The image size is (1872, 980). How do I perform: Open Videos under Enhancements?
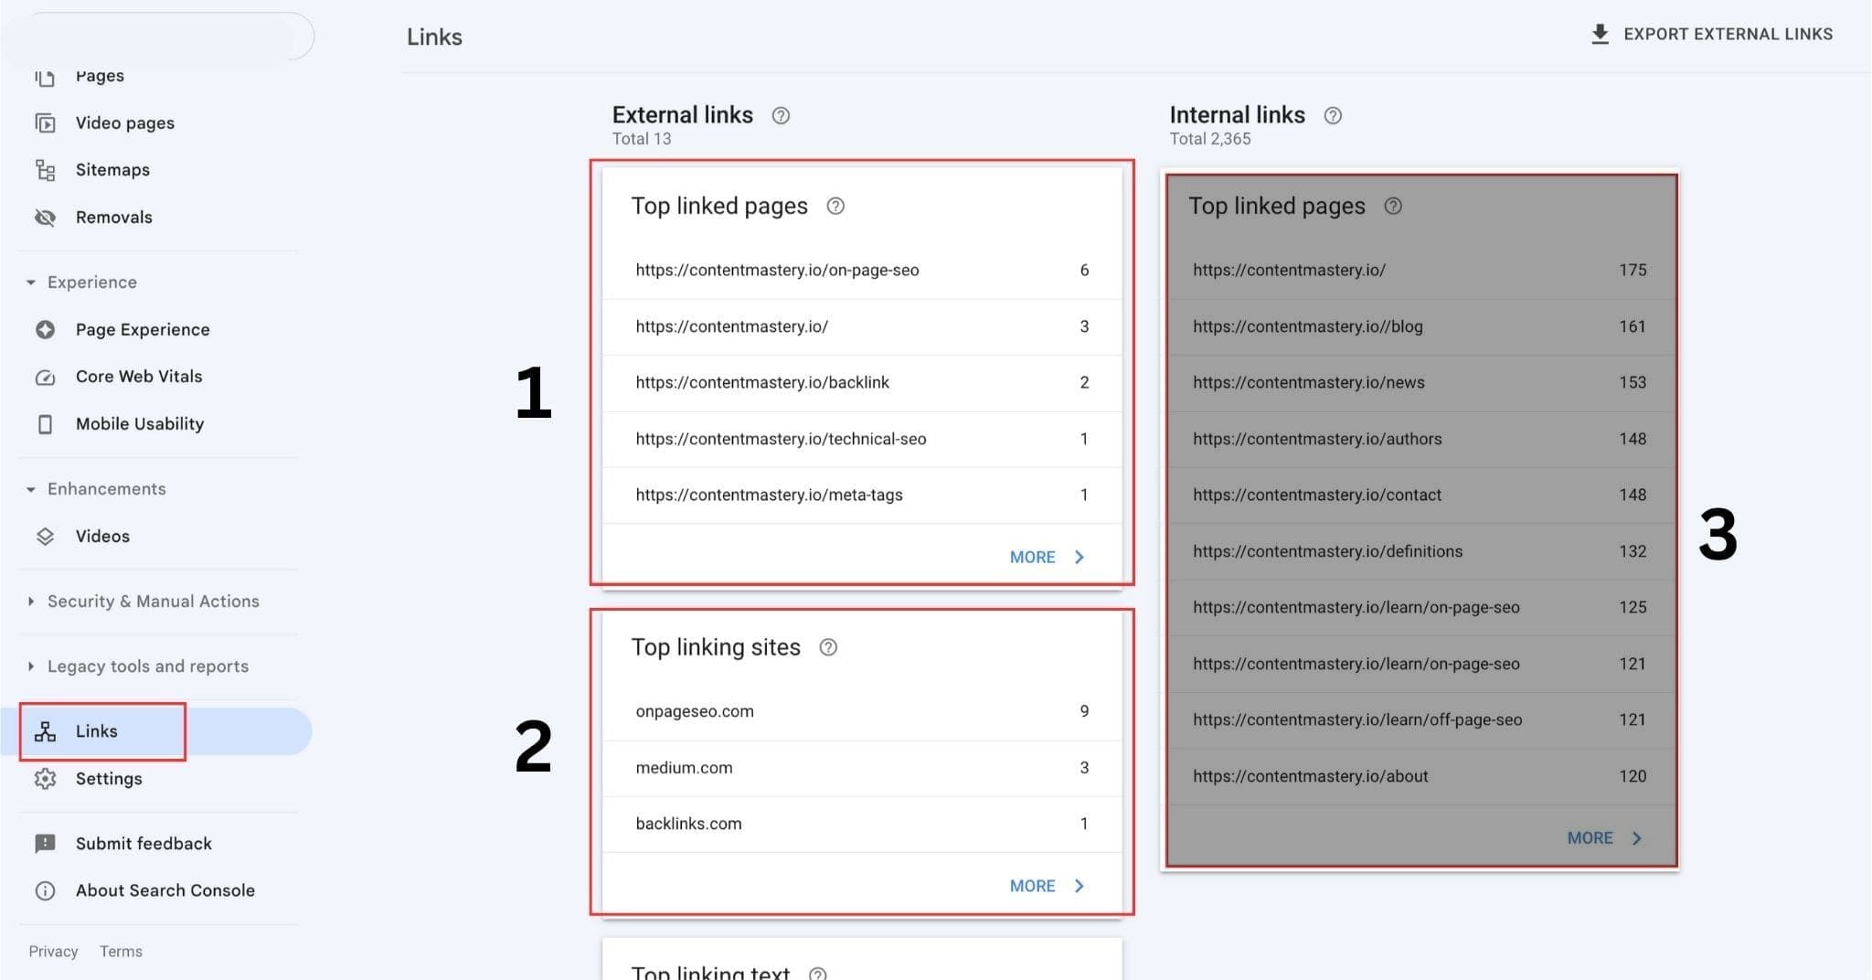[x=102, y=537]
